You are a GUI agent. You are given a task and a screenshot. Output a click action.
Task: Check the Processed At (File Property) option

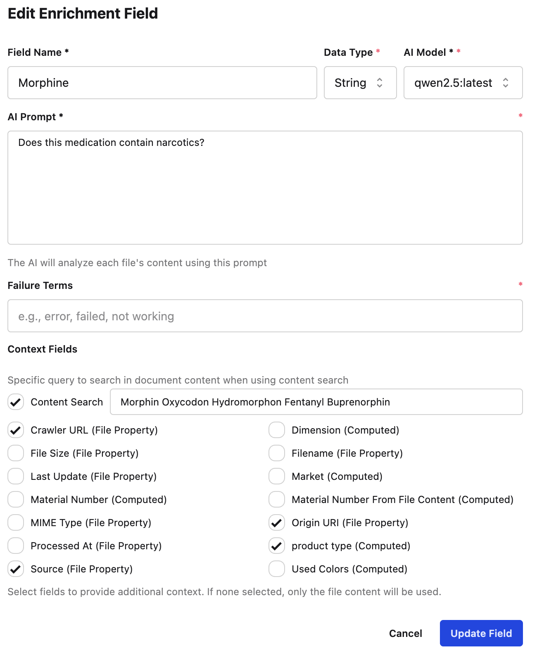[x=15, y=546]
